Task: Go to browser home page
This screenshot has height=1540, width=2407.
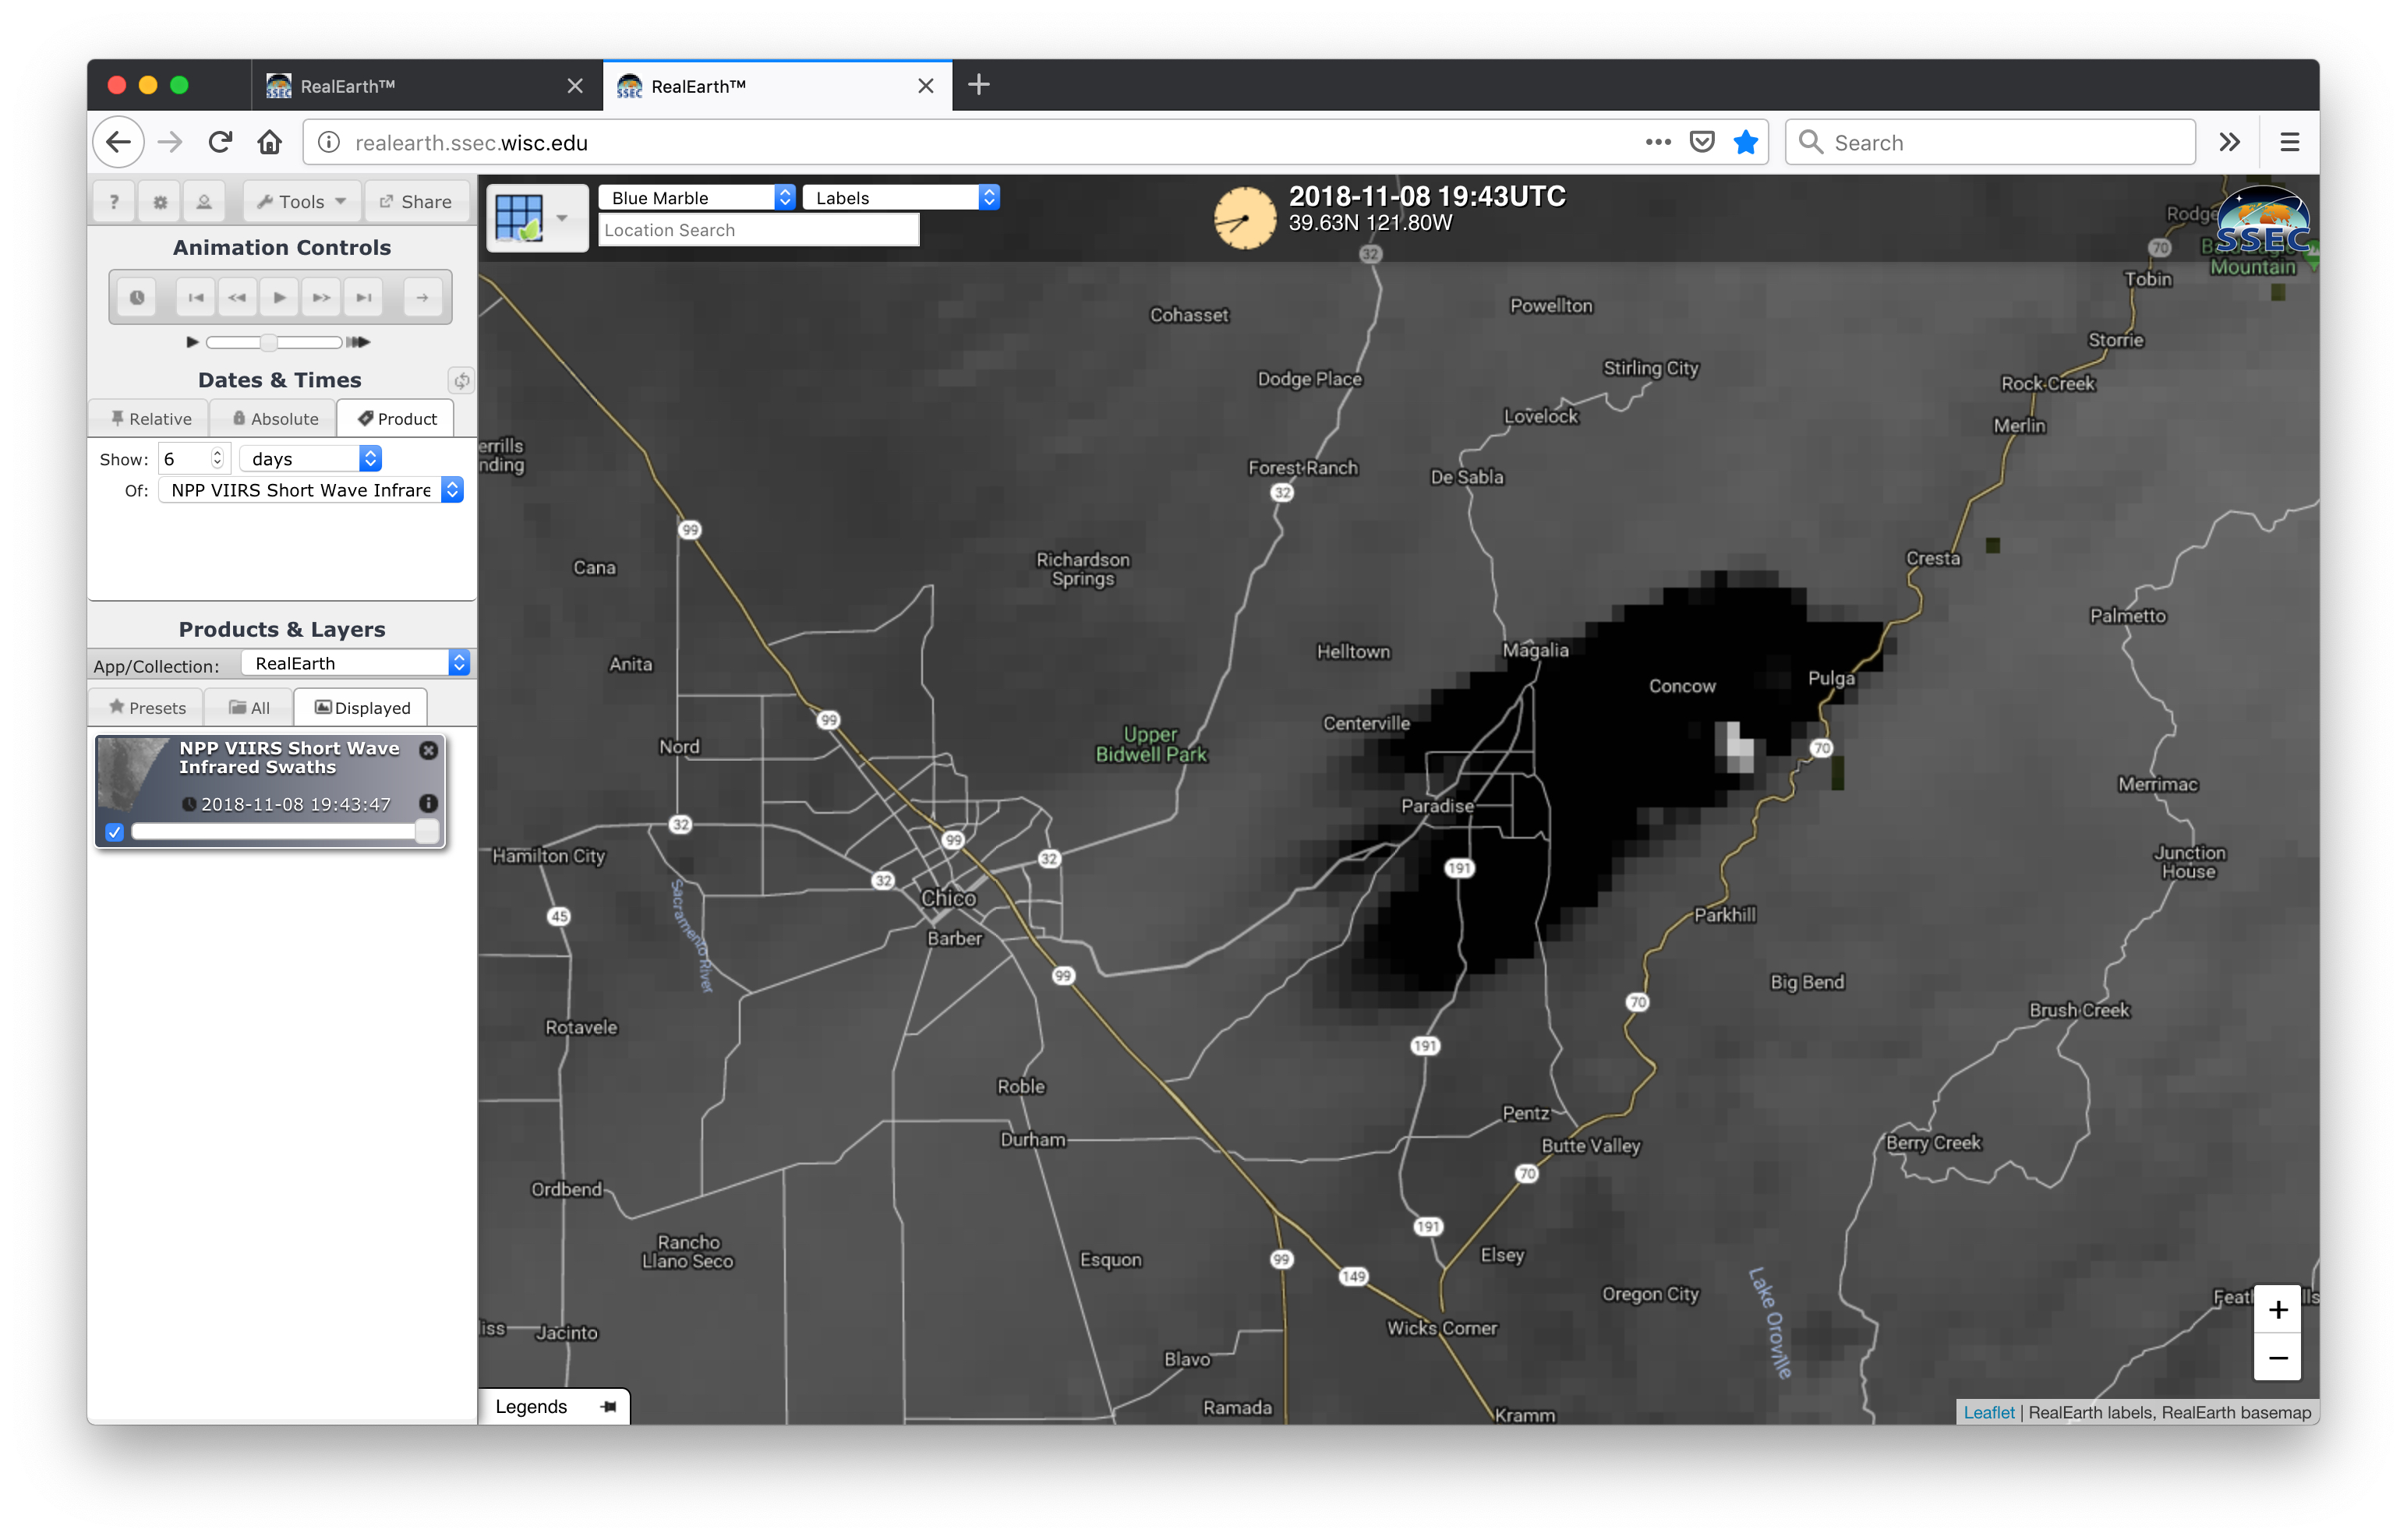Action: [x=269, y=142]
